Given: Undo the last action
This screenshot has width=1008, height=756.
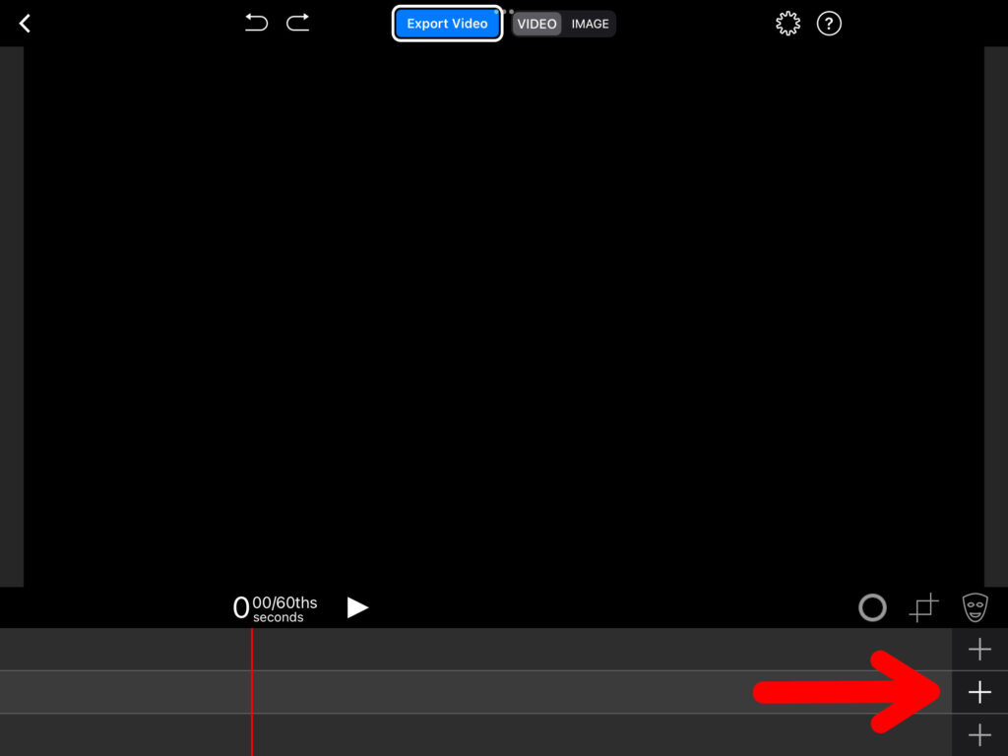Looking at the screenshot, I should coord(256,23).
